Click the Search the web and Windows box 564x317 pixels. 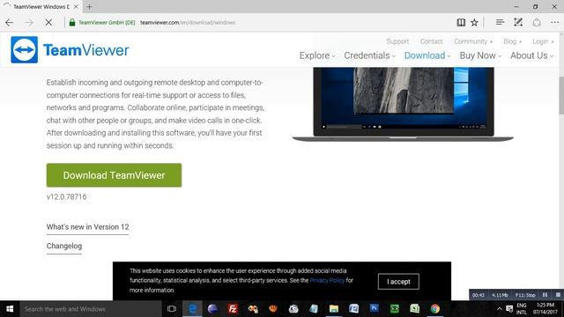coord(91,309)
